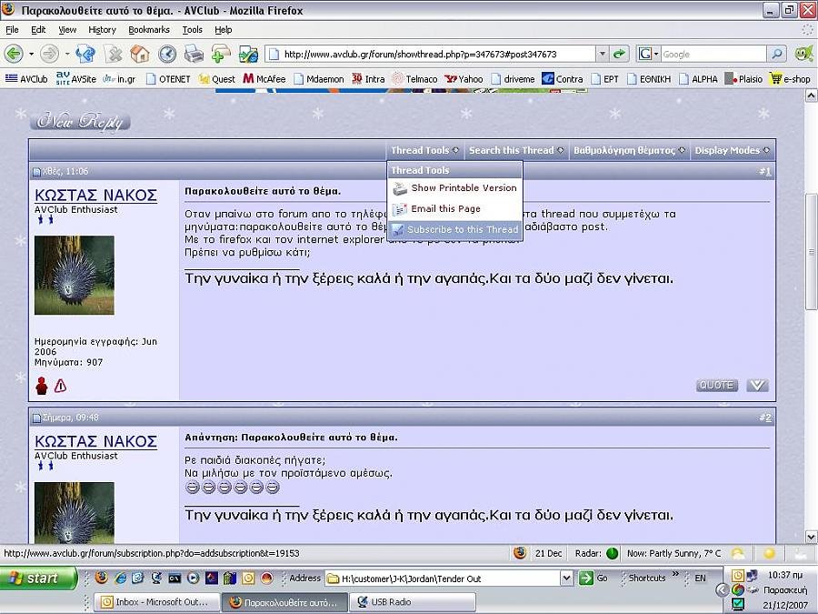
Task: Open the File menu
Action: 12,30
